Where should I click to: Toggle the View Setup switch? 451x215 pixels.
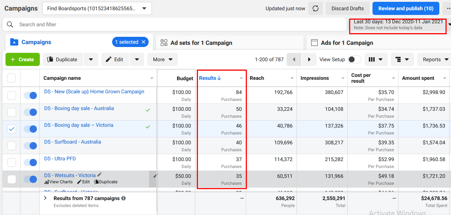point(355,59)
